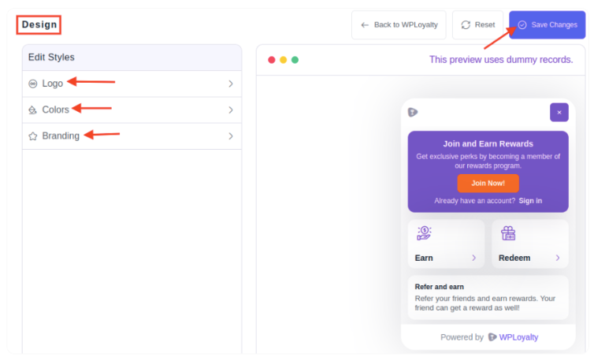Click the Redeem gift box icon
This screenshot has height=364, width=605.
pos(508,233)
